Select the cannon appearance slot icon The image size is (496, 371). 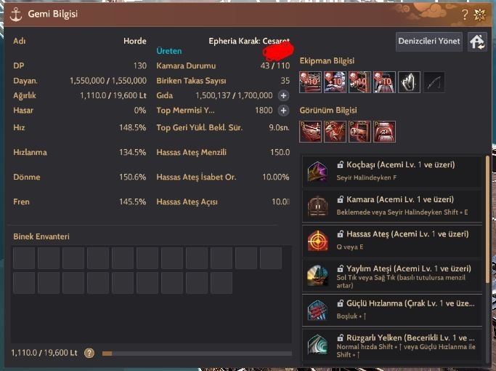pos(359,132)
